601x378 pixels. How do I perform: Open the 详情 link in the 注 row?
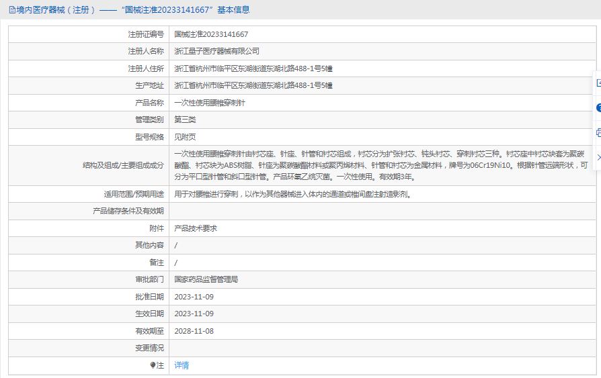tap(182, 365)
